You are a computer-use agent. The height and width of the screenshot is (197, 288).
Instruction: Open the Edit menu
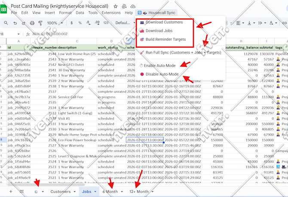(x=25, y=12)
